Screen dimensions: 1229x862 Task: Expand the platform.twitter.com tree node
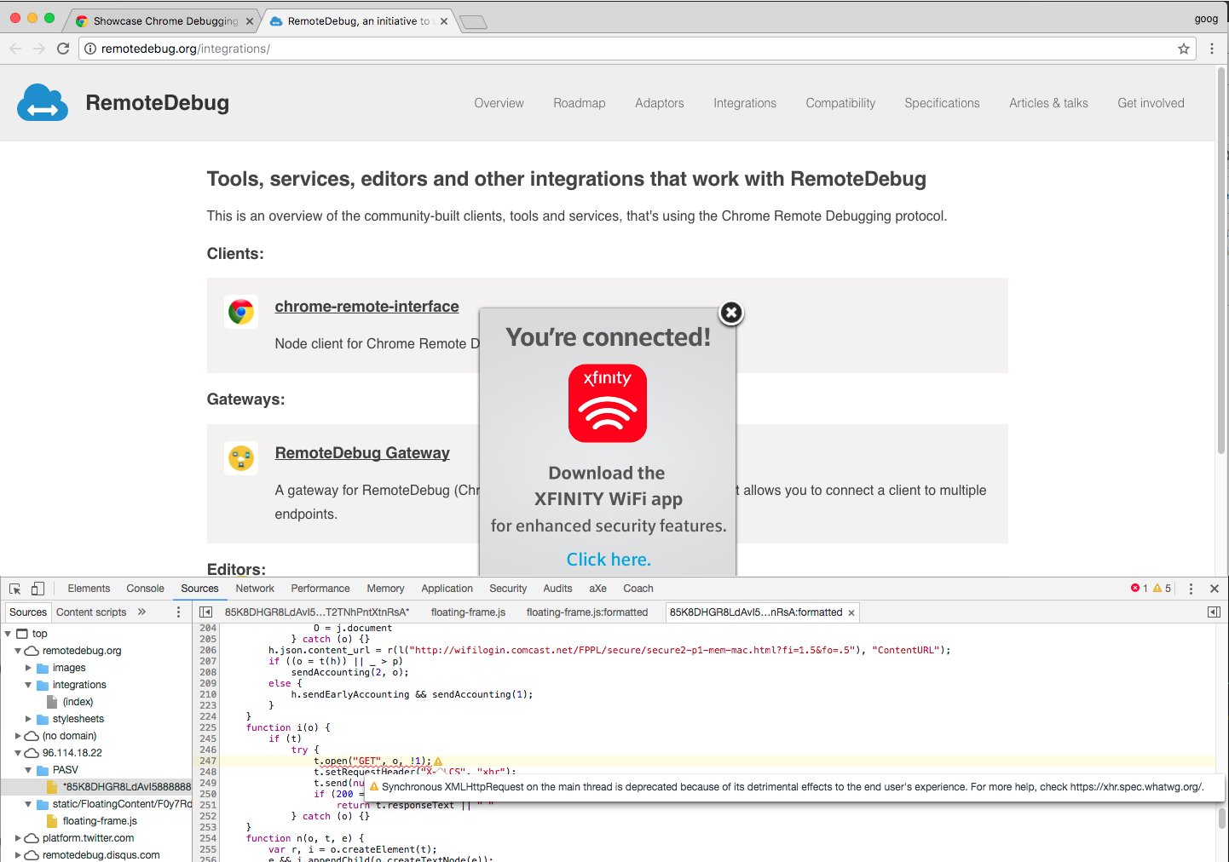point(18,838)
